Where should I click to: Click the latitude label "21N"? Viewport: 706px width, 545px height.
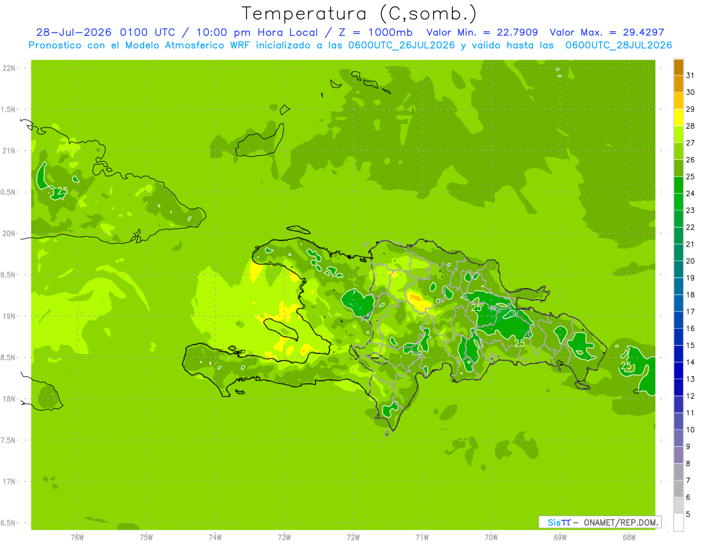(x=9, y=151)
